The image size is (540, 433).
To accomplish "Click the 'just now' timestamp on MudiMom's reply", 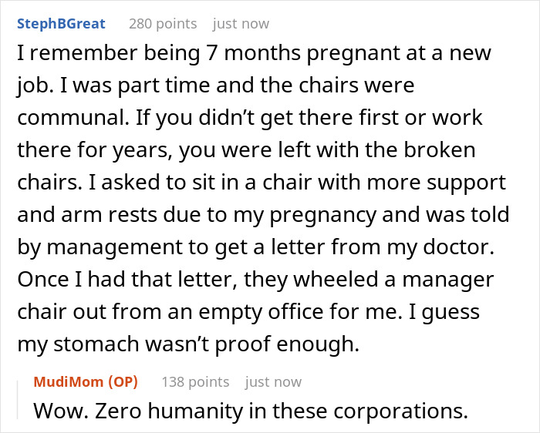I will point(273,381).
